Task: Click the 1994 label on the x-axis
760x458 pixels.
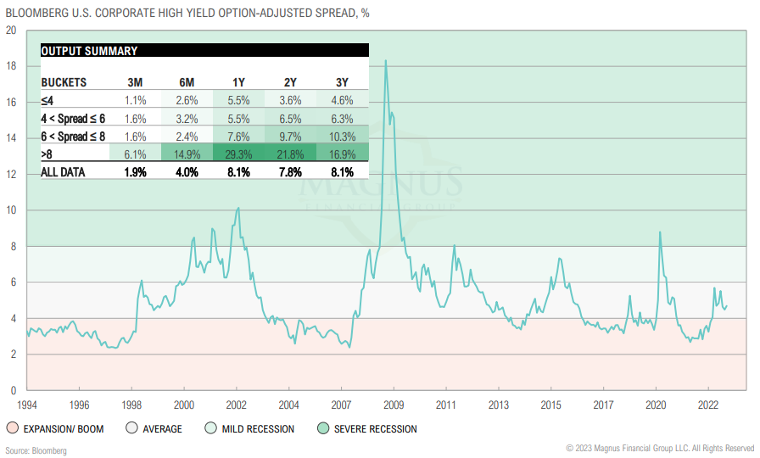Action: pyautogui.click(x=27, y=405)
